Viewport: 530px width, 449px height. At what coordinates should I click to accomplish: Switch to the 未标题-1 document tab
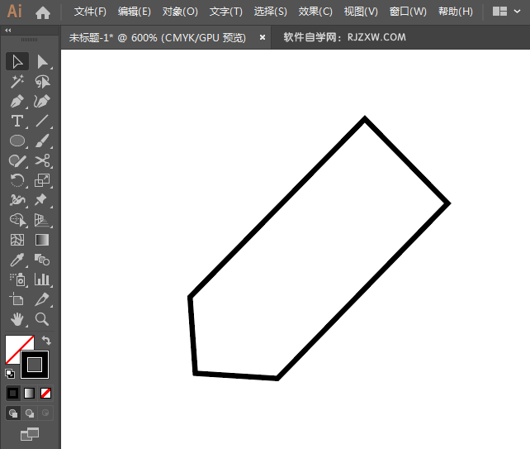click(x=158, y=37)
